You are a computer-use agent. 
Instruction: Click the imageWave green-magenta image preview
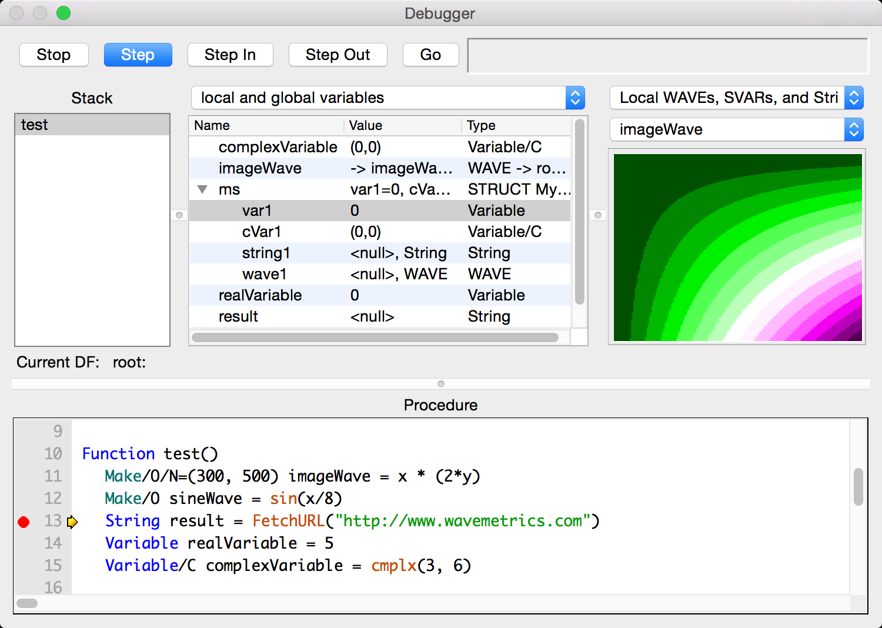(737, 248)
